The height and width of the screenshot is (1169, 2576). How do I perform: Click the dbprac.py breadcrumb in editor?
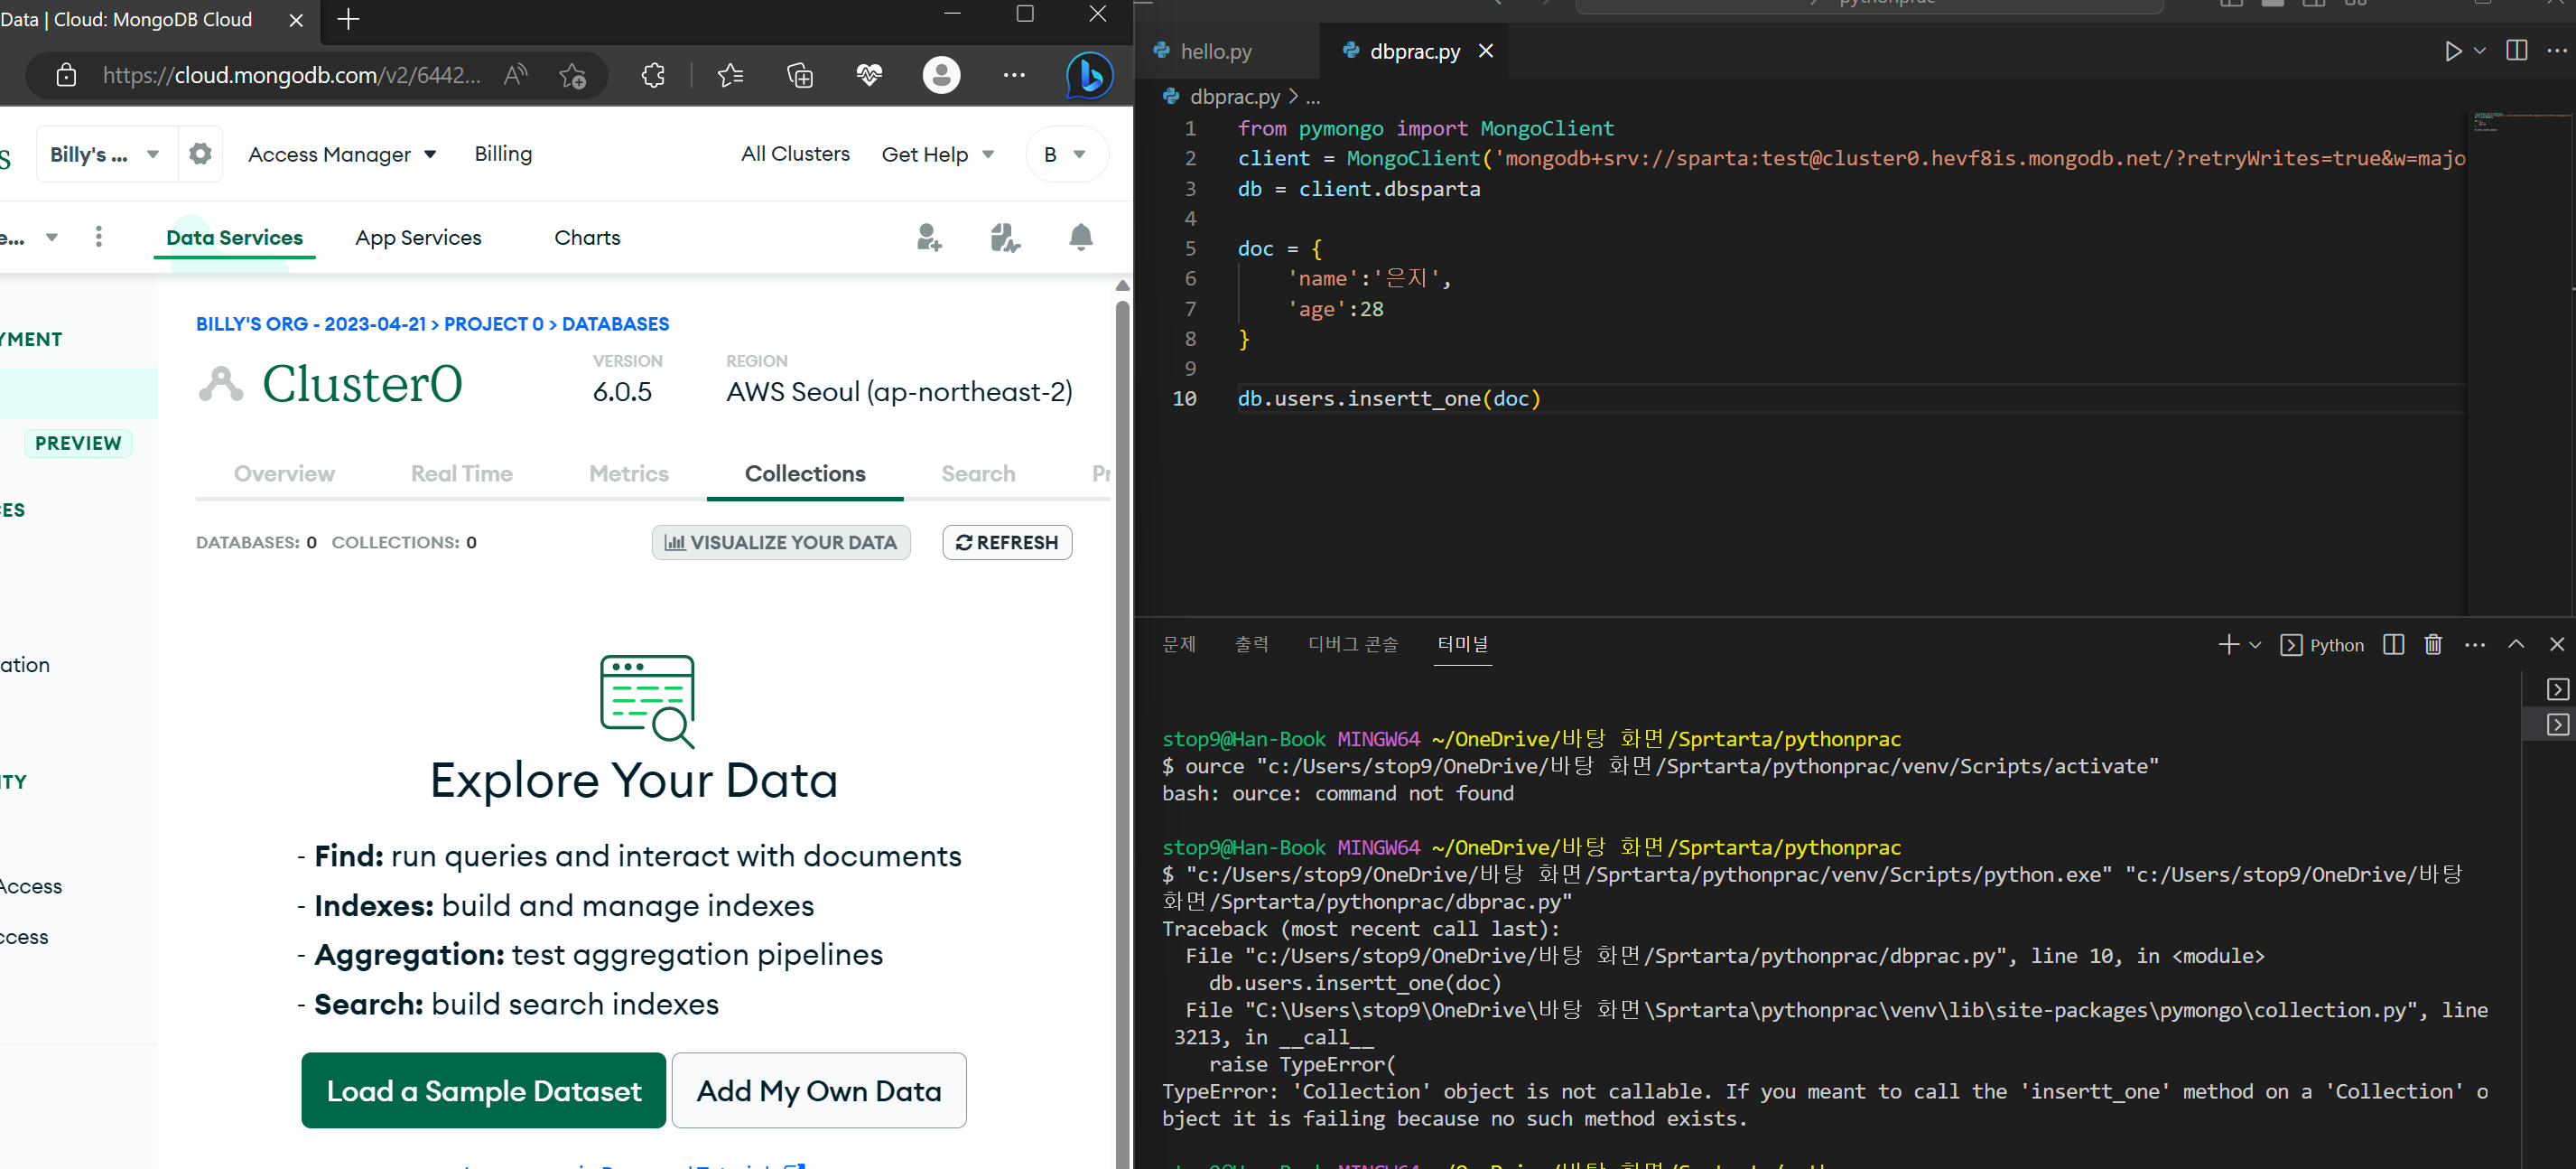pos(1234,96)
